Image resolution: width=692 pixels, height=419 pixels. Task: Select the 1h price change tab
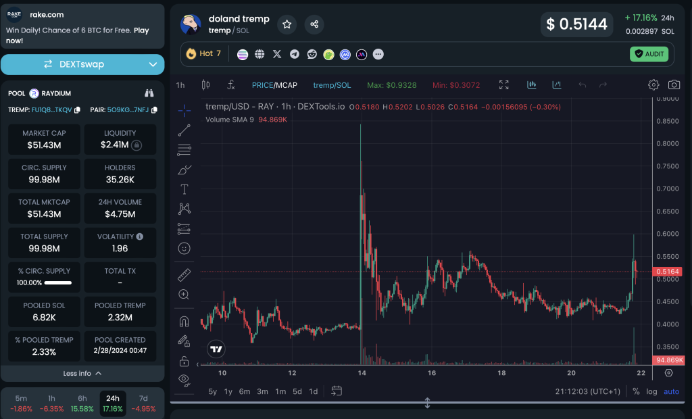click(51, 403)
